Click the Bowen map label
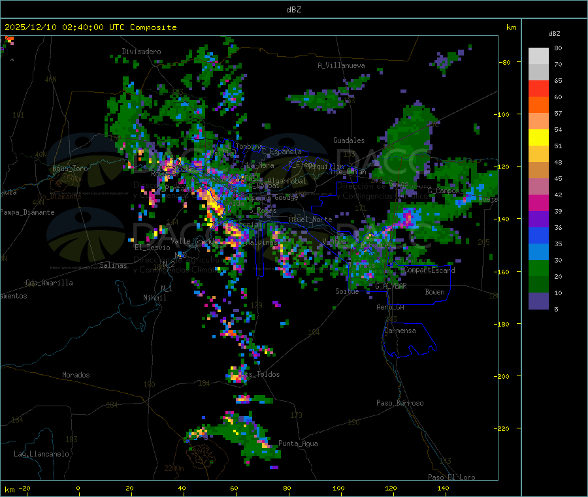Image resolution: width=588 pixels, height=497 pixels. (x=435, y=292)
